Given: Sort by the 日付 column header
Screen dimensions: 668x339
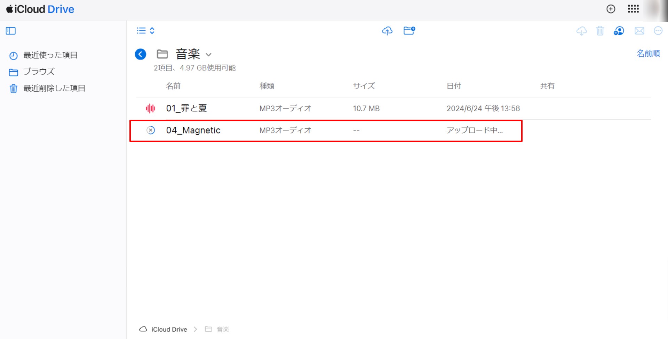Looking at the screenshot, I should coord(454,86).
